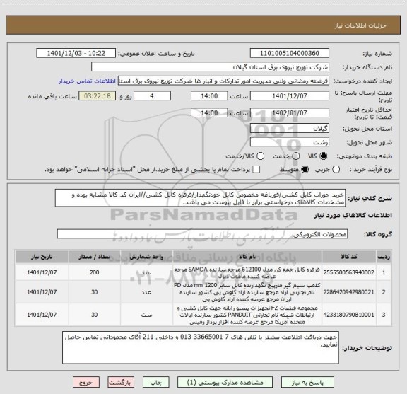Image resolution: width=407 pixels, height=394 pixels.
Task: Click the گروه کالا field محصولات الکترونیکی
Action: (202, 234)
